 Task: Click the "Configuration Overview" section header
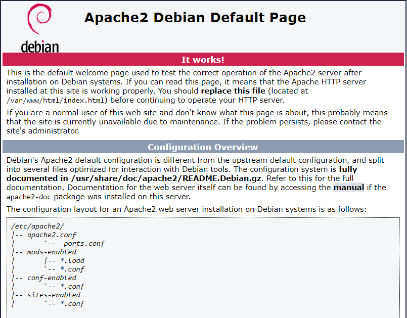[x=203, y=147]
